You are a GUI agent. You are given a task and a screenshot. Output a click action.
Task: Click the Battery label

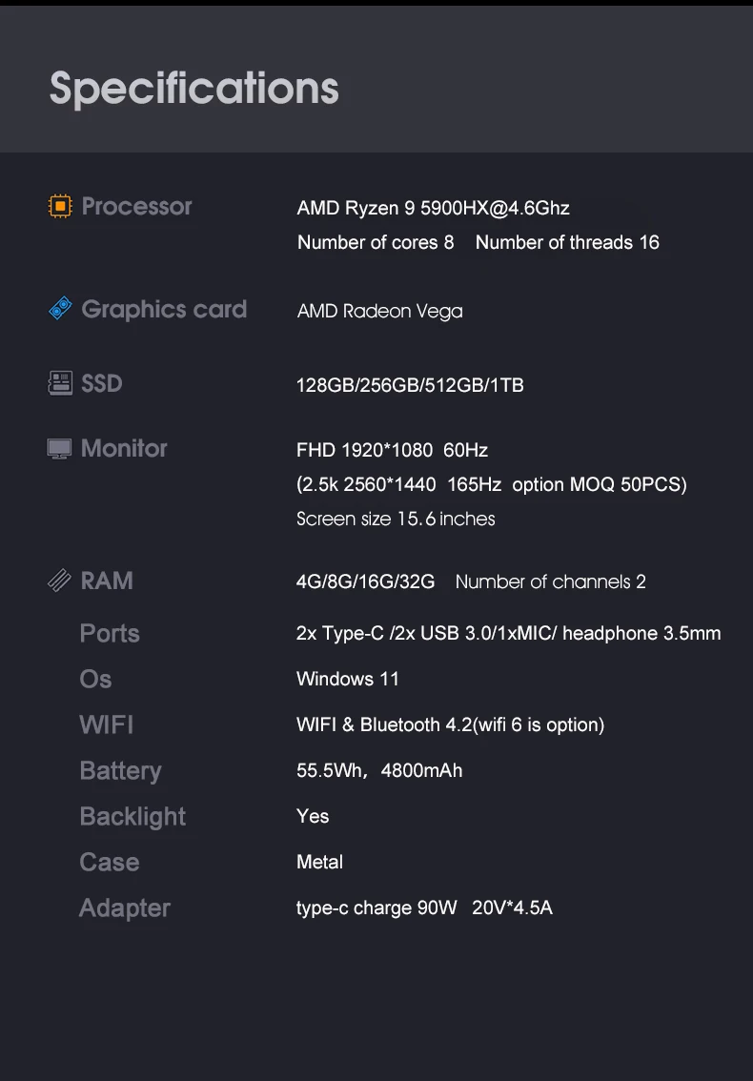pyautogui.click(x=120, y=770)
